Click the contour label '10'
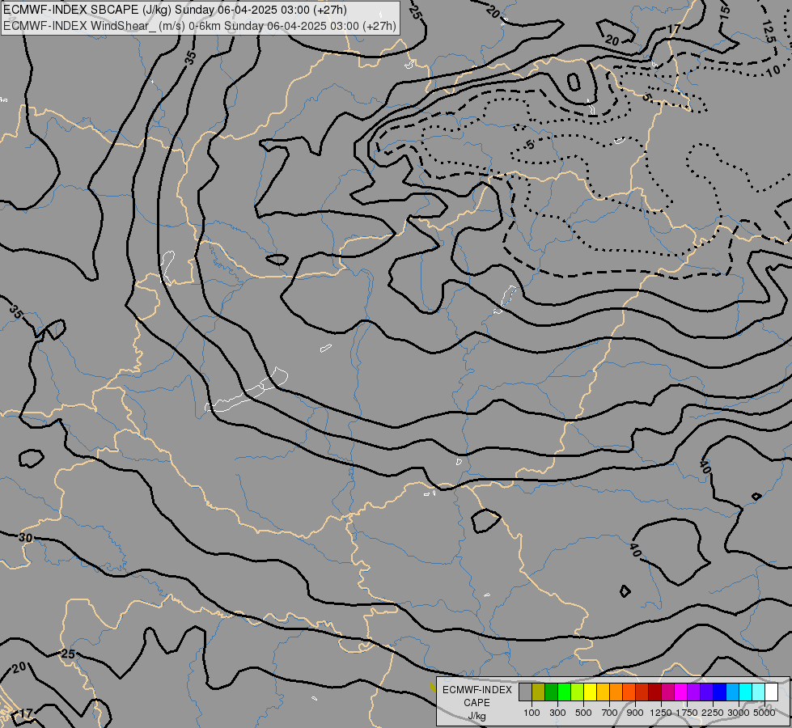The height and width of the screenshot is (728, 792). [773, 70]
